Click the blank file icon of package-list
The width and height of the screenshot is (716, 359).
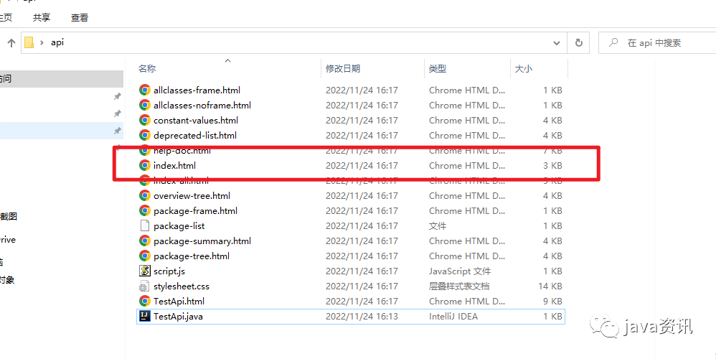145,225
